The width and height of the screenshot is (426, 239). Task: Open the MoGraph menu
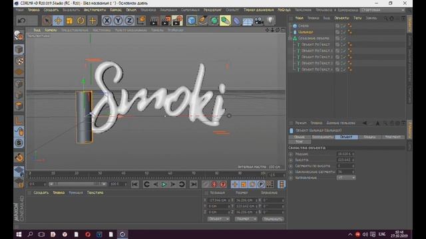click(x=284, y=10)
